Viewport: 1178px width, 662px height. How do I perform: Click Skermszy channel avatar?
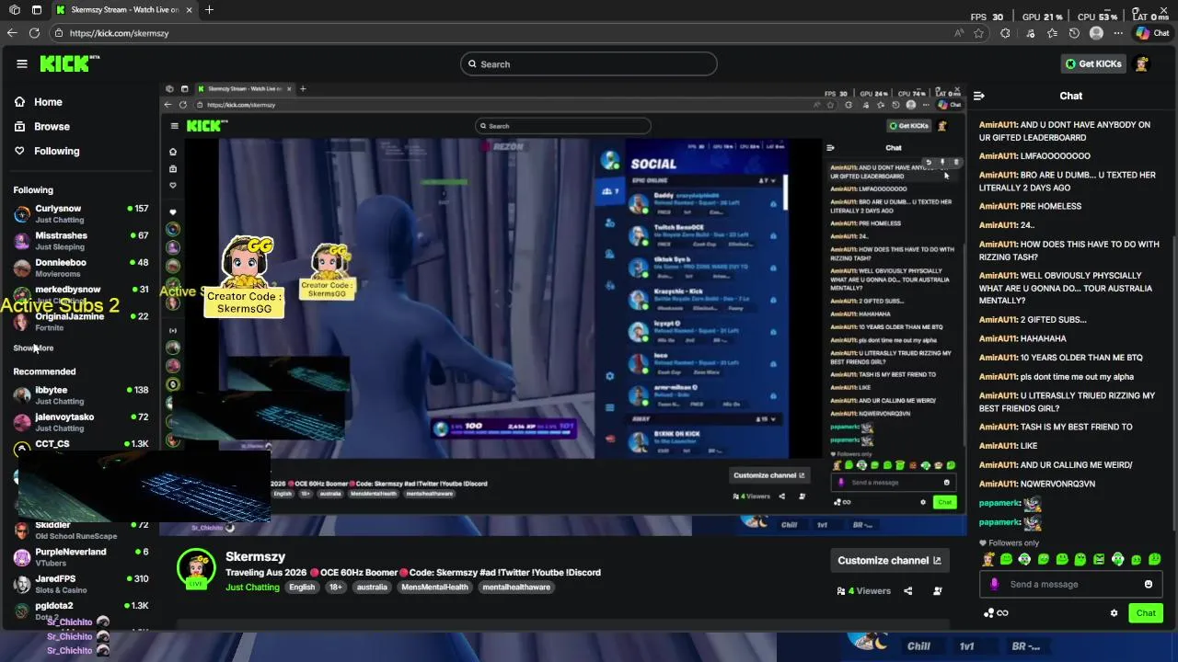pyautogui.click(x=196, y=568)
